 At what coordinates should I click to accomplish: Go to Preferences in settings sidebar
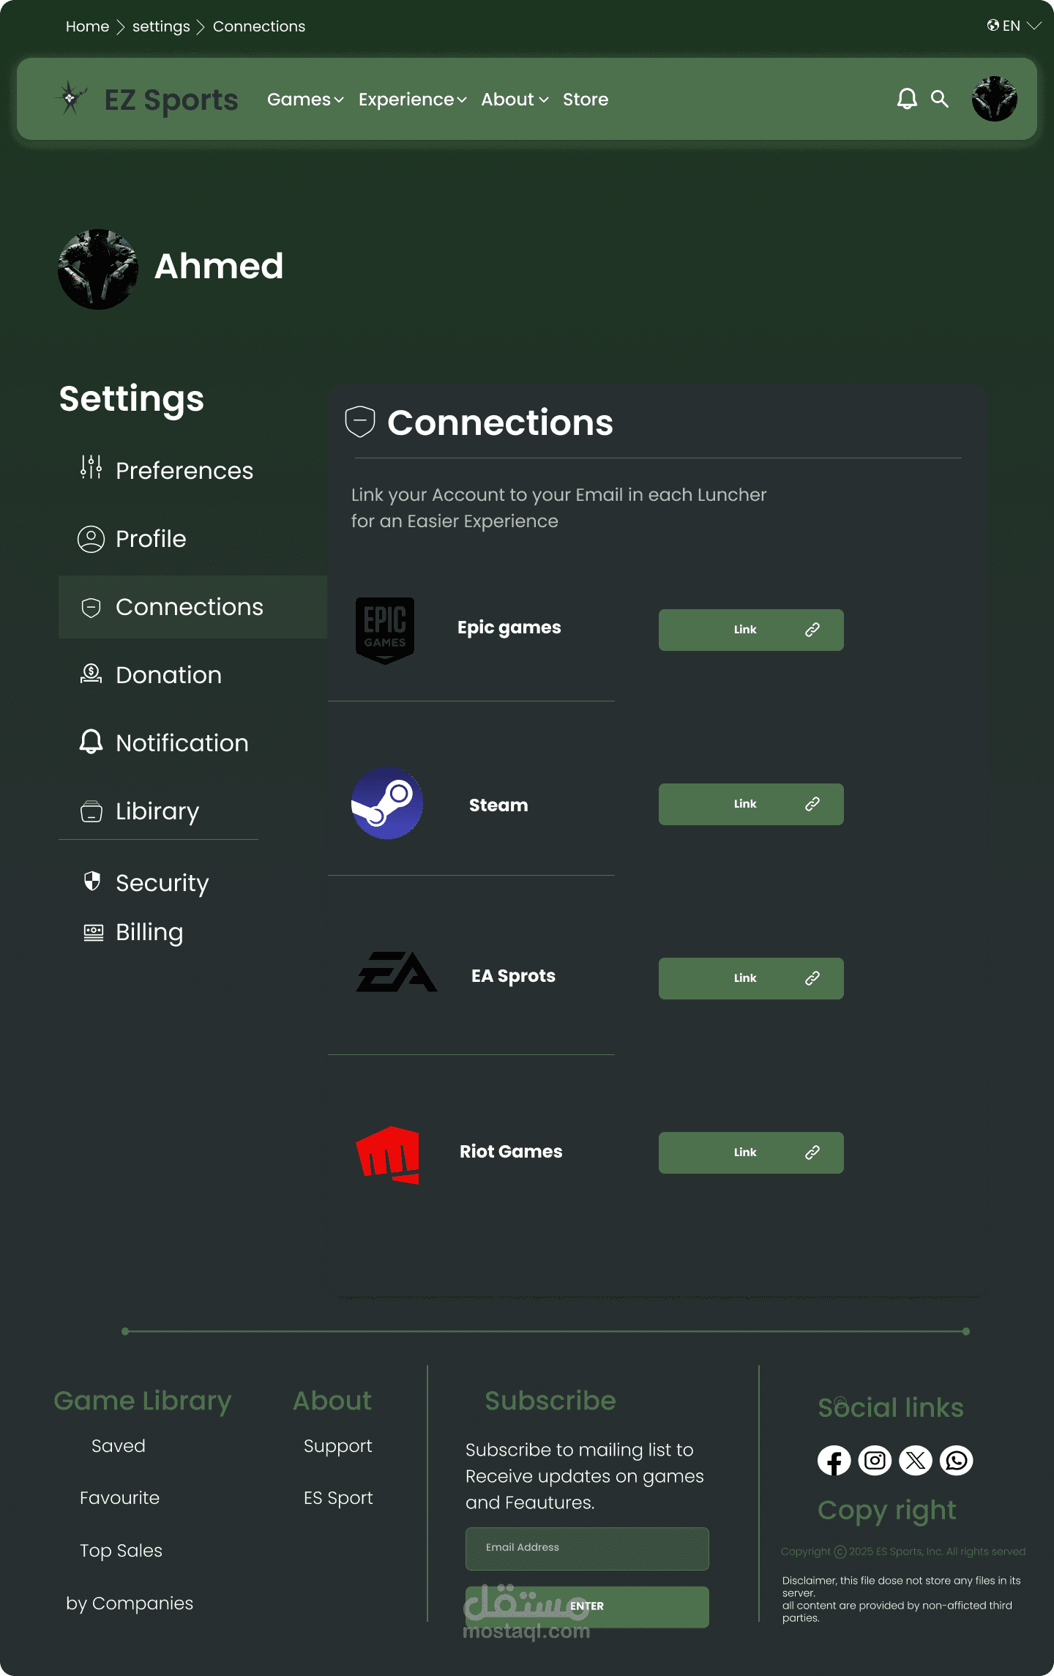(184, 470)
